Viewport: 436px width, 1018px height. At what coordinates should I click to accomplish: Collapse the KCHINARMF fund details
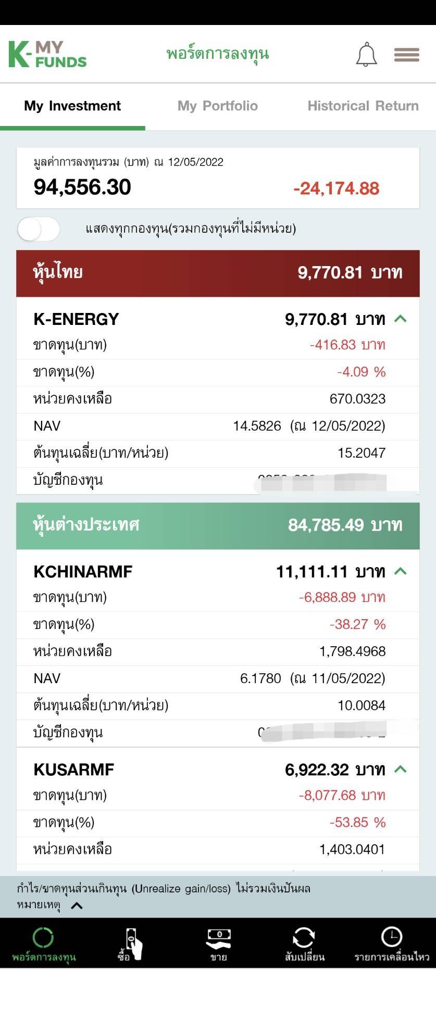point(400,571)
